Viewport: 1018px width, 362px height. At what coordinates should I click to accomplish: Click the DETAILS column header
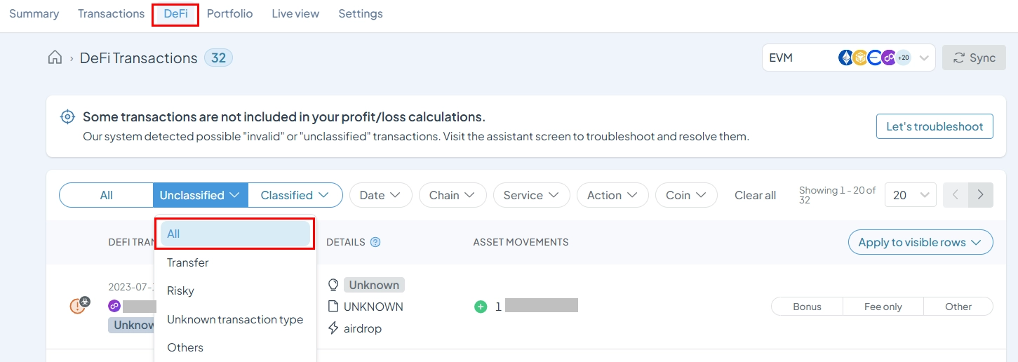click(346, 242)
